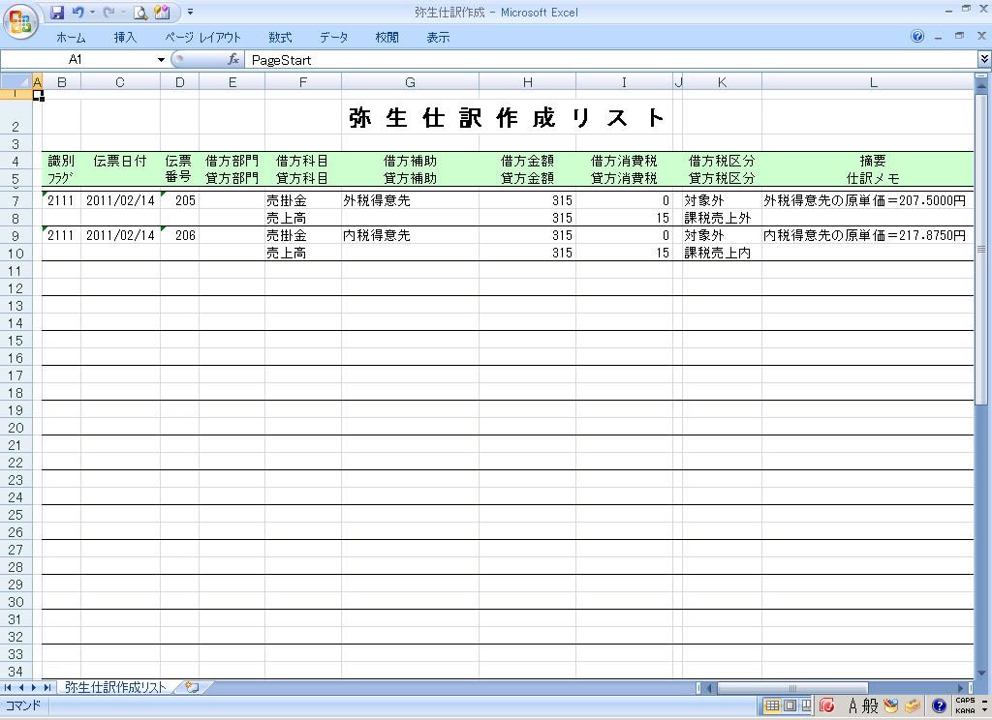Image resolution: width=992 pixels, height=720 pixels.
Task: Open IME help blue question mark
Action: tap(939, 705)
